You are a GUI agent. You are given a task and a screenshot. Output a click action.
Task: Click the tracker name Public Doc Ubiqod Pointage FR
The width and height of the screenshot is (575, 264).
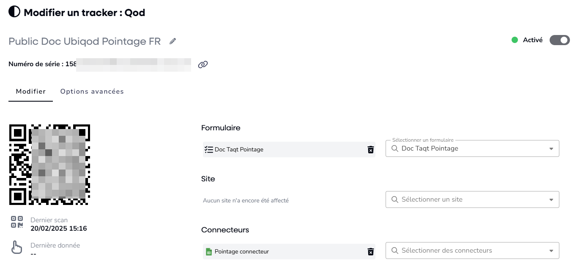click(x=85, y=41)
